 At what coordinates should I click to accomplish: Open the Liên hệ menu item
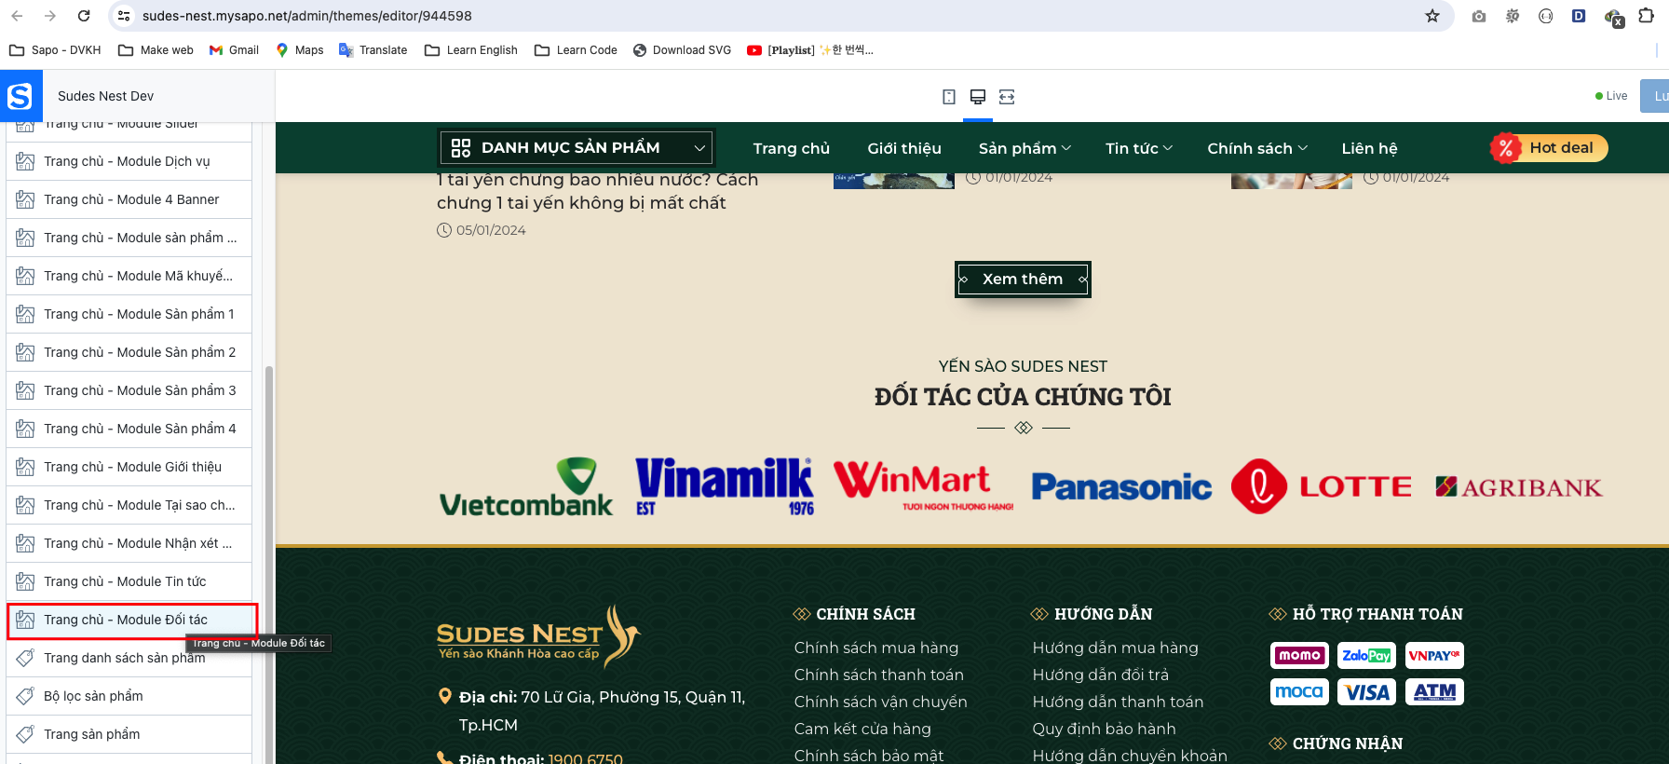[x=1369, y=148]
